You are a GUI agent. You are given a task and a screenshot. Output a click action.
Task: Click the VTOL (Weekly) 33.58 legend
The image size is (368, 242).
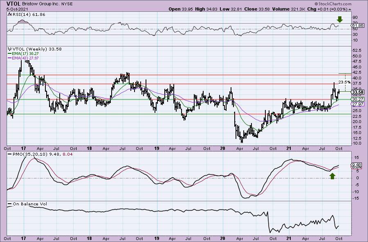coord(37,49)
